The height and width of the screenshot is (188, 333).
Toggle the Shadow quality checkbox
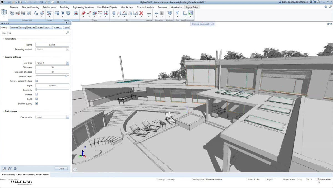click(37, 103)
